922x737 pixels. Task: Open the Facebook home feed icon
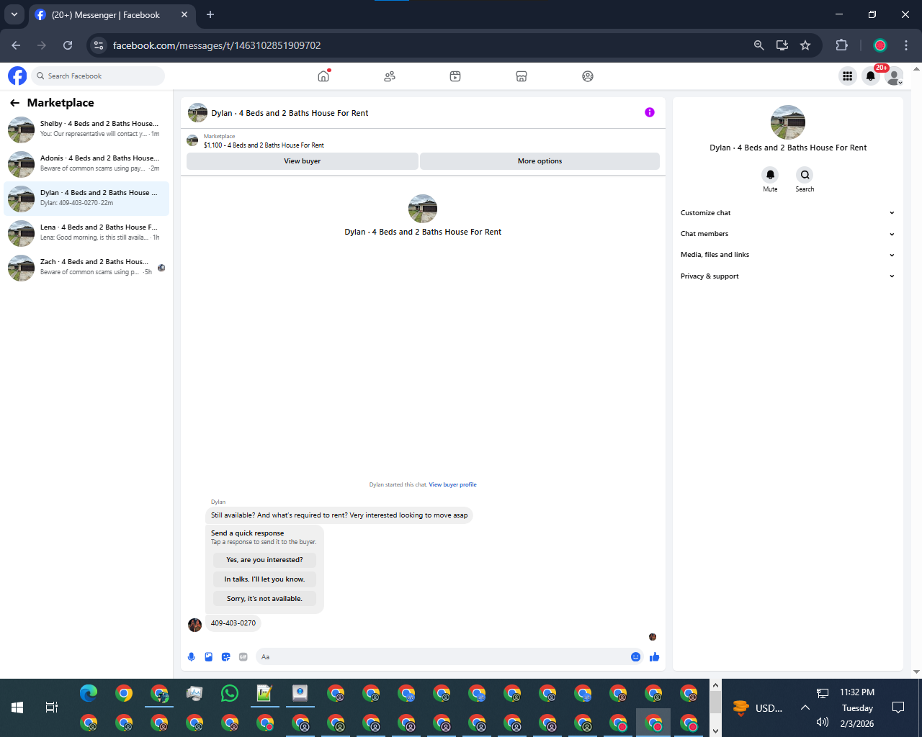point(323,76)
